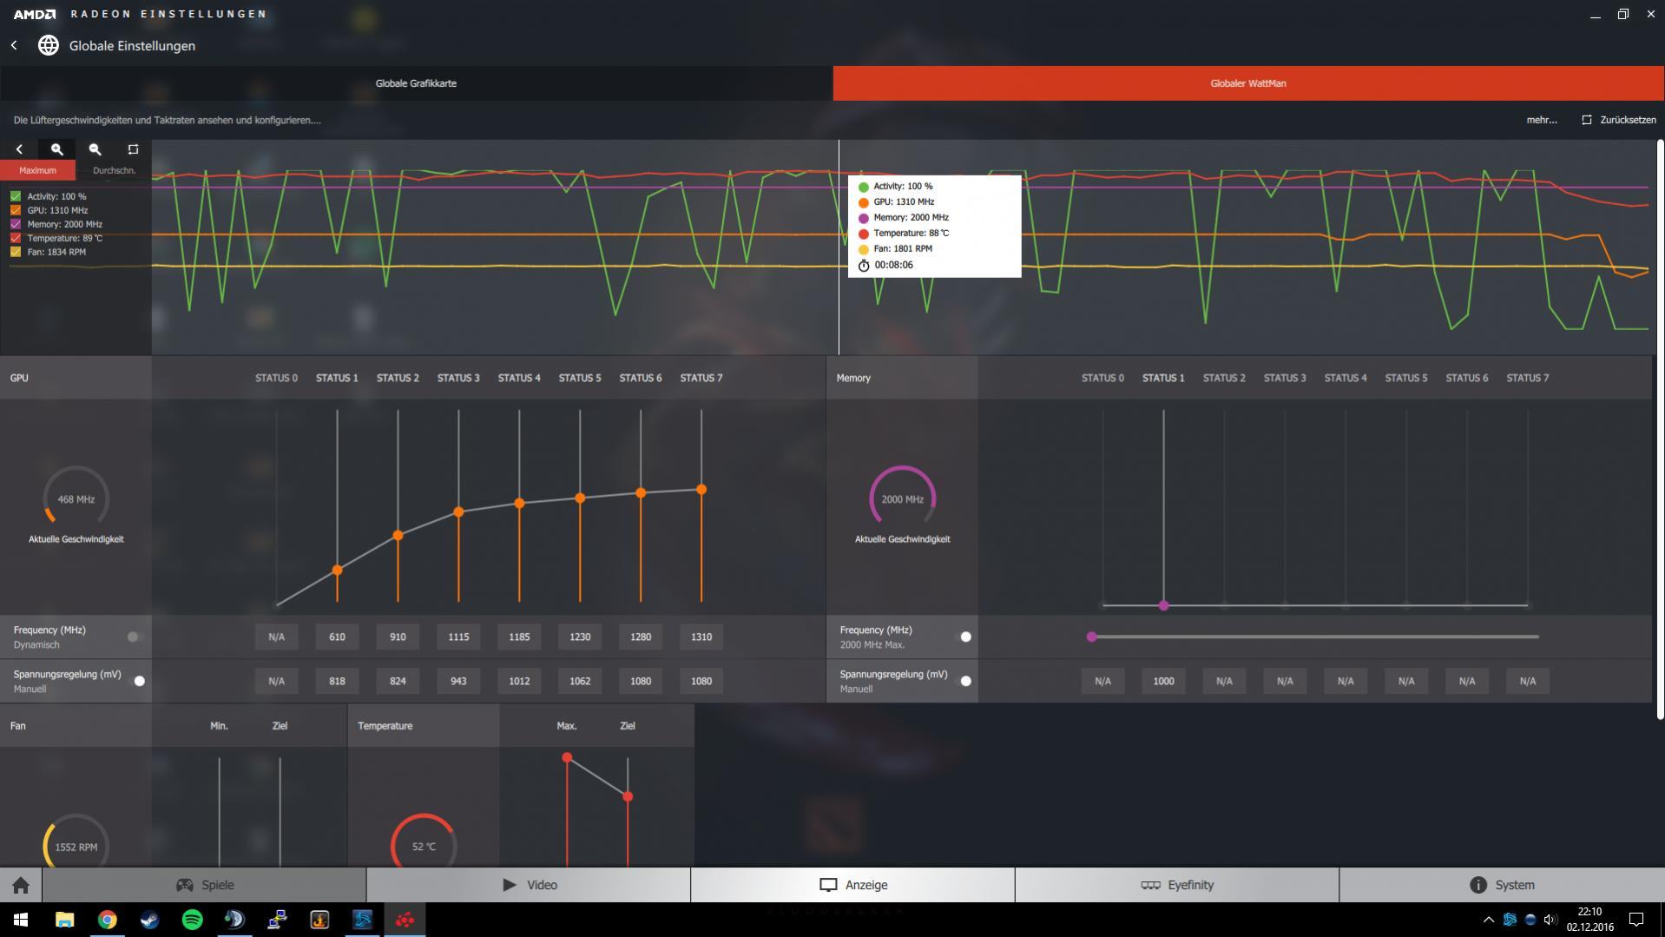The height and width of the screenshot is (937, 1665).
Task: Edit GPU Status 1 voltage 818
Action: click(x=337, y=681)
